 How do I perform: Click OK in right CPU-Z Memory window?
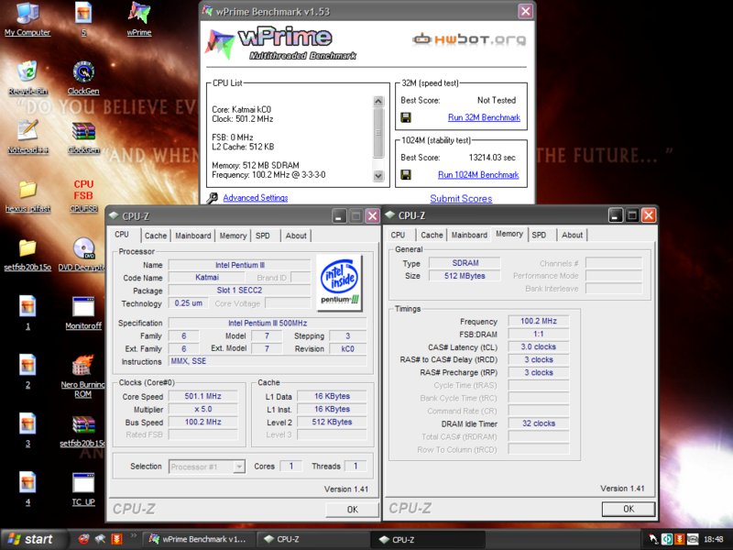click(629, 509)
